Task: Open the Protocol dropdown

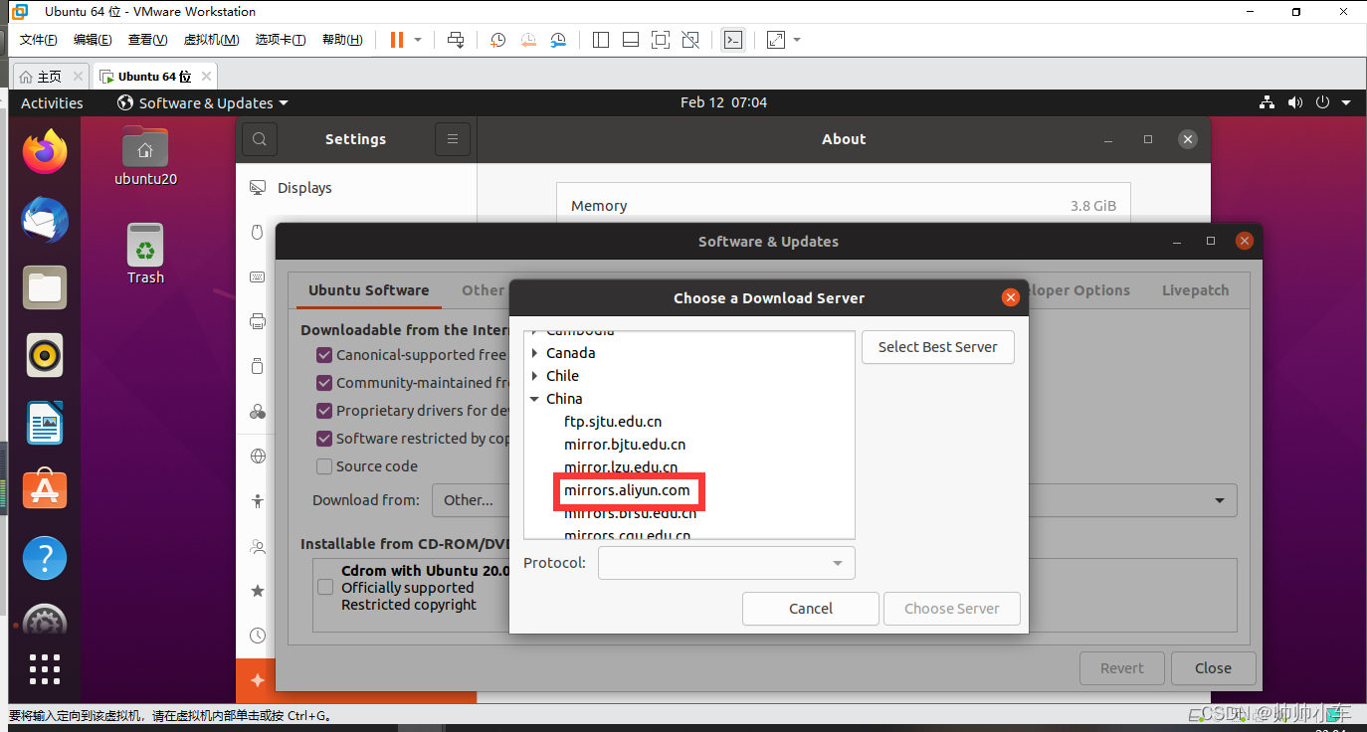Action: (726, 563)
